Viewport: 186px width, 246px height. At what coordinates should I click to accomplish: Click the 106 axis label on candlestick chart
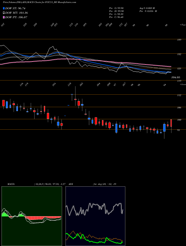click(x=180, y=108)
